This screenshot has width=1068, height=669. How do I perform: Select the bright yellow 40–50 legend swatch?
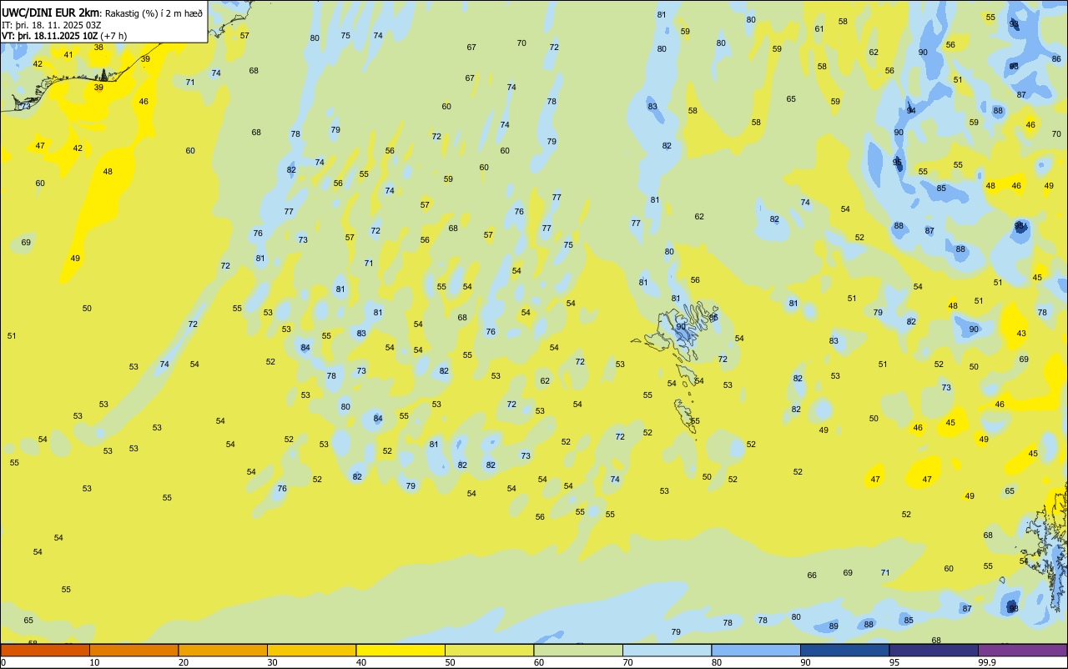400,650
